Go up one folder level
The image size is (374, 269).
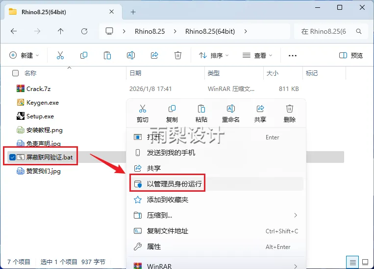click(x=61, y=31)
